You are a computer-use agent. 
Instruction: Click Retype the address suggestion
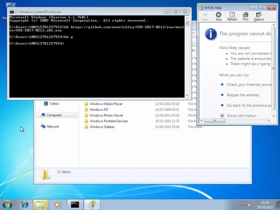(x=243, y=95)
